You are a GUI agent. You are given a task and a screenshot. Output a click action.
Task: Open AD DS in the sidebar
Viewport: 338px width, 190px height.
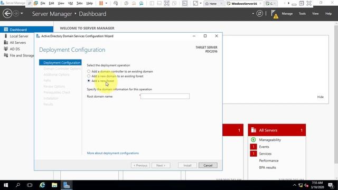[15, 49]
